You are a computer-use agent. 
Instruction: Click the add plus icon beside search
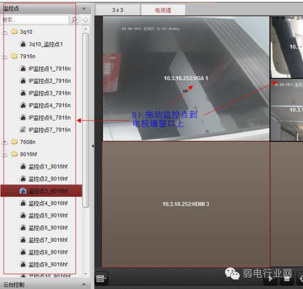85,20
